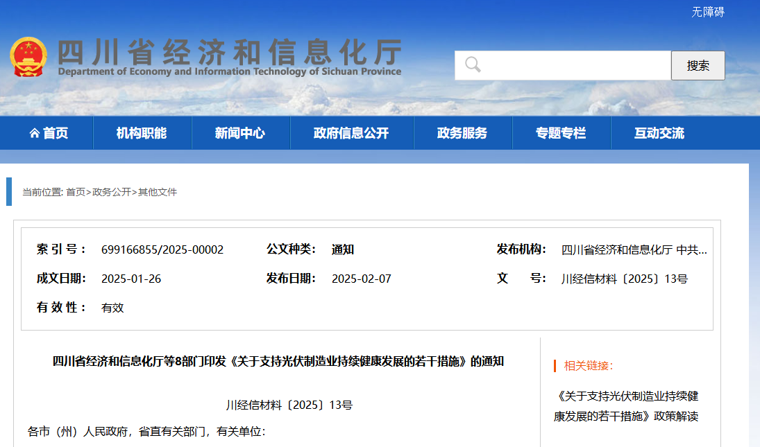This screenshot has height=447, width=760.
Task: Open the 政务服务 navigation item
Action: (x=462, y=133)
